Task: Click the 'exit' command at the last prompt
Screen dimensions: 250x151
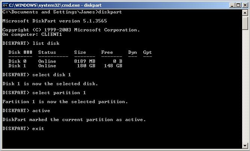Action: coord(38,129)
